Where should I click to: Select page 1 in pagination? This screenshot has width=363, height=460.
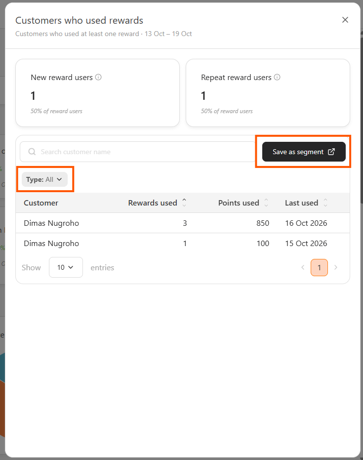[x=320, y=267]
